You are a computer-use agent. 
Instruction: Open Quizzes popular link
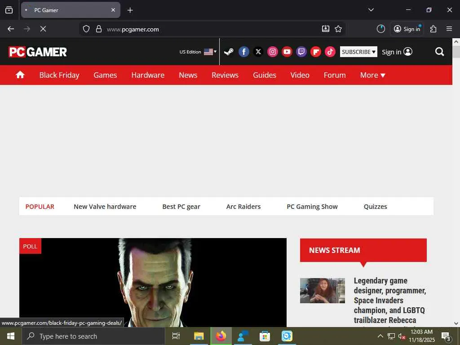point(375,207)
